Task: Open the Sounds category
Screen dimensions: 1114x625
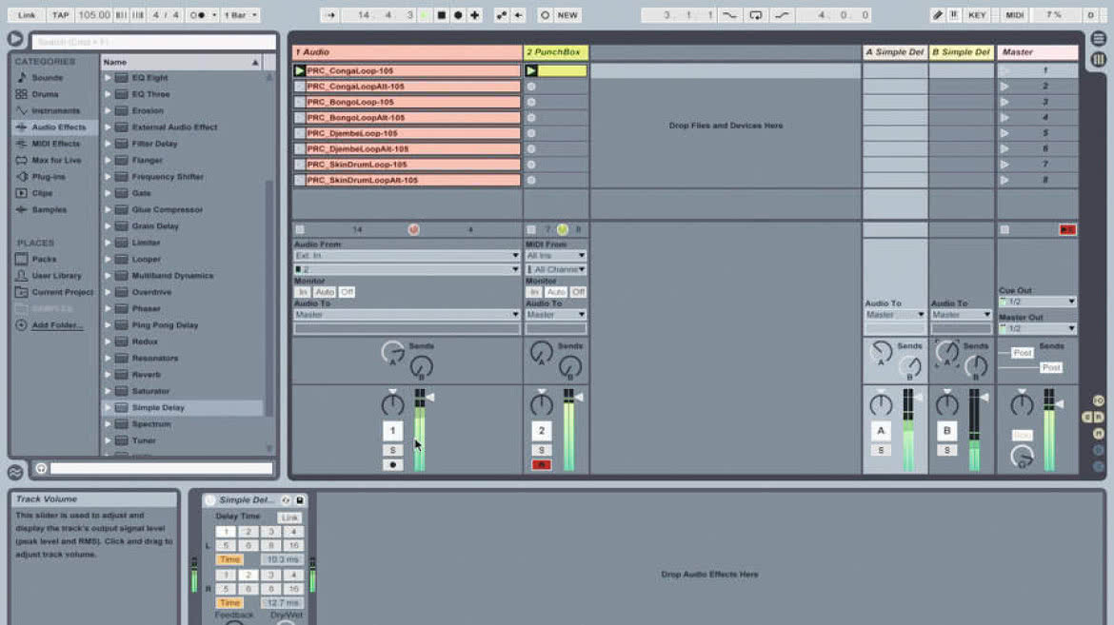Action: click(x=47, y=77)
